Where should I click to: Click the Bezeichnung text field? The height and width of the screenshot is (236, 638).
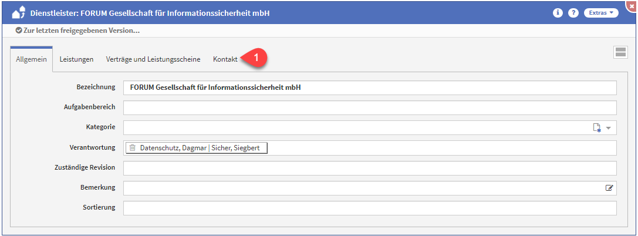point(370,87)
